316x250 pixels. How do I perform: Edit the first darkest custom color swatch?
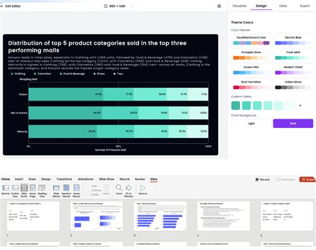235,105
